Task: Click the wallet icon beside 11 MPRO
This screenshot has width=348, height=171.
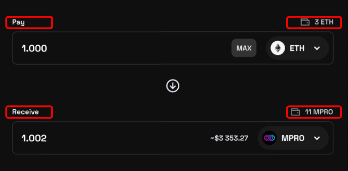Action: [x=296, y=112]
